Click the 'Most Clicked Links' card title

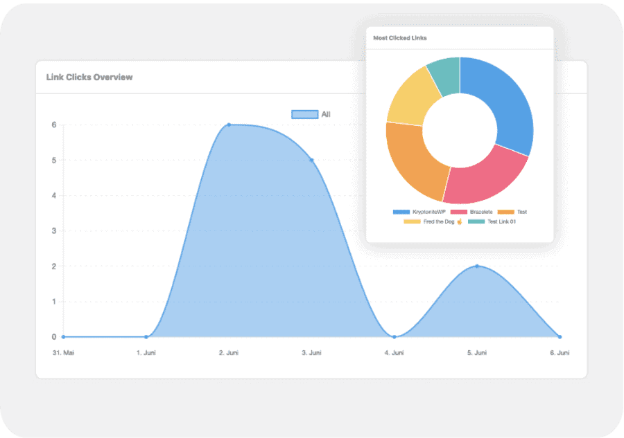point(400,38)
